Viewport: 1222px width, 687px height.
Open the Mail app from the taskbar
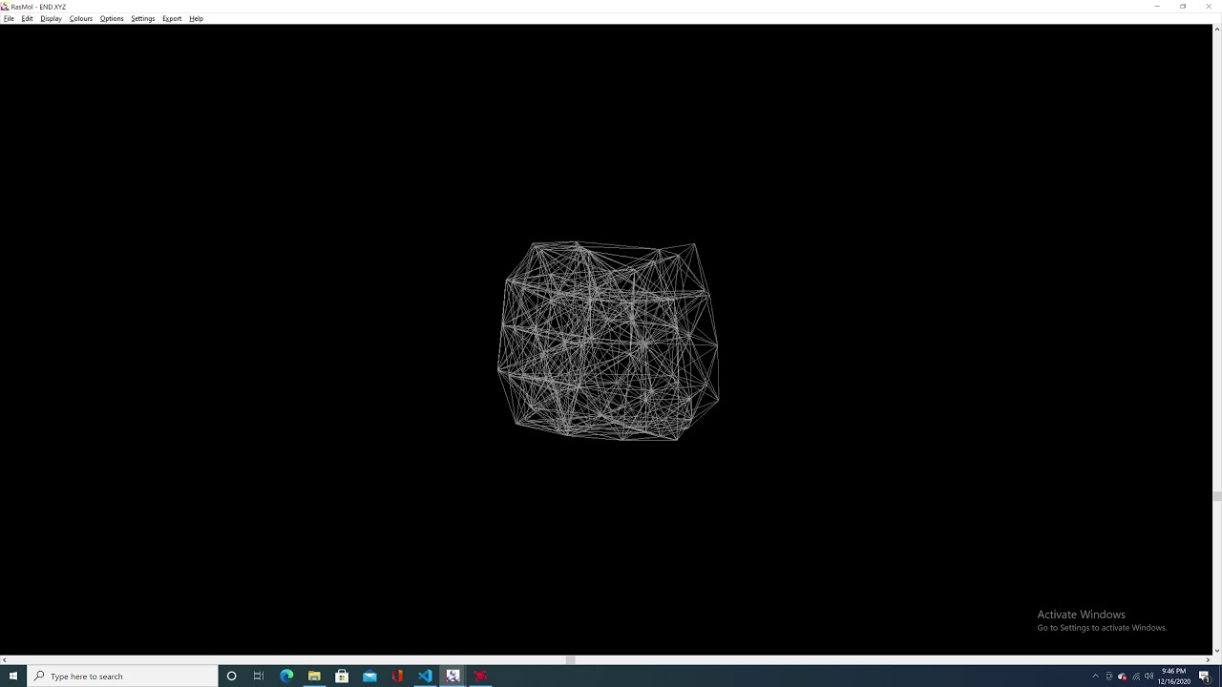[369, 676]
